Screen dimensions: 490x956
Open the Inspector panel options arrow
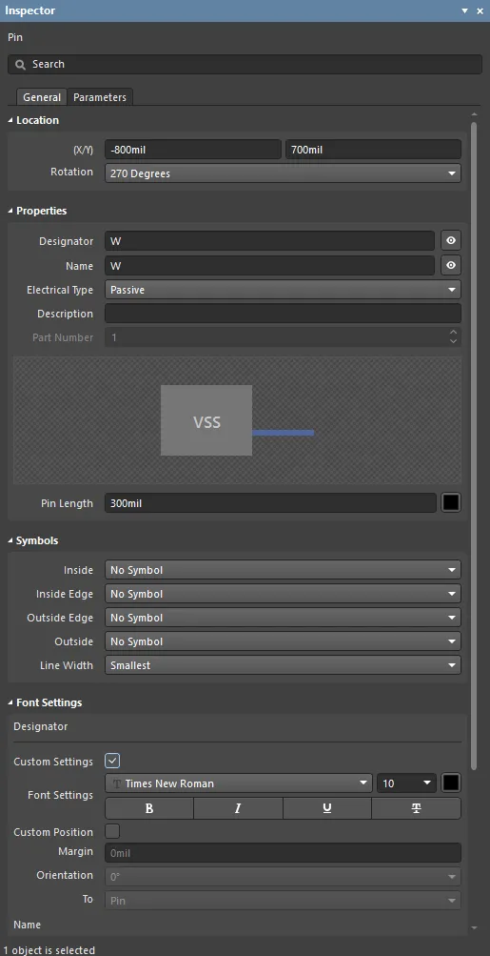[464, 11]
